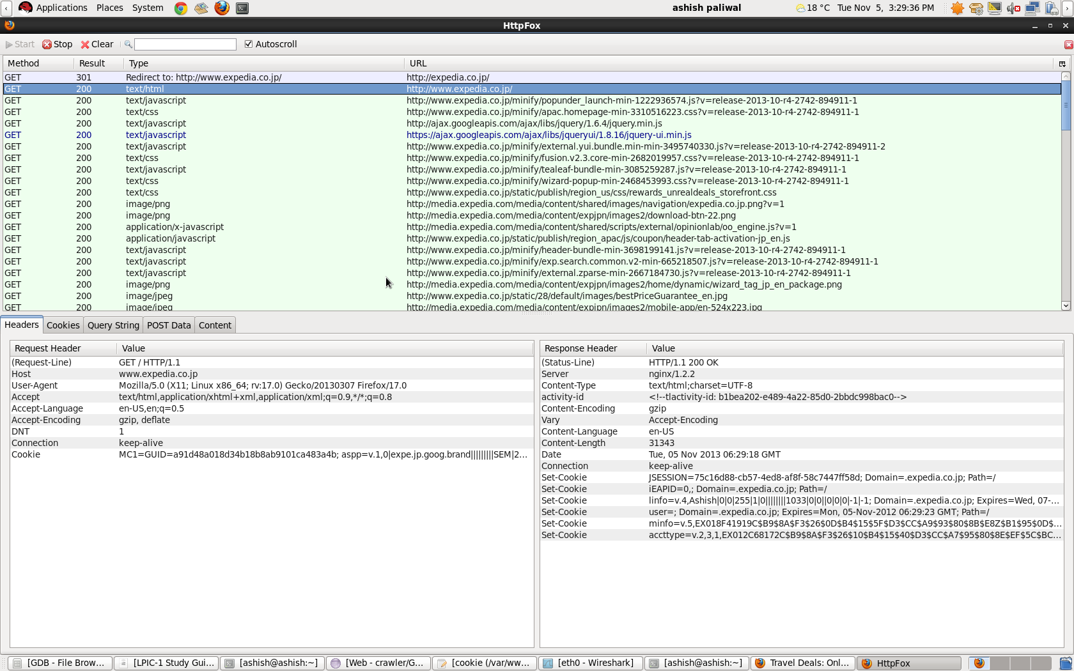Select the bestPriceGuarantee_en.jpg request row
Screen dimensions: 1074x671
click(x=532, y=296)
